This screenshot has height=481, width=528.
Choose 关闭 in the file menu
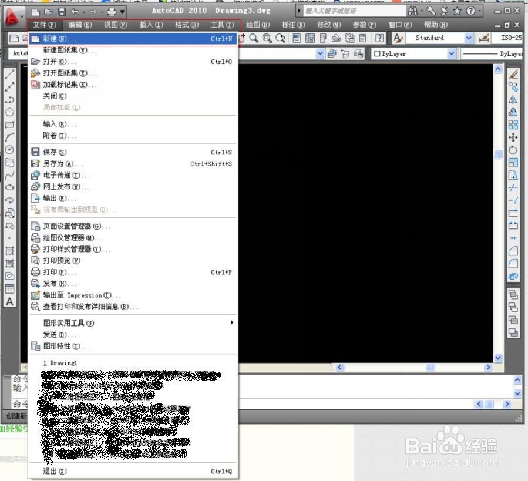[x=133, y=96]
